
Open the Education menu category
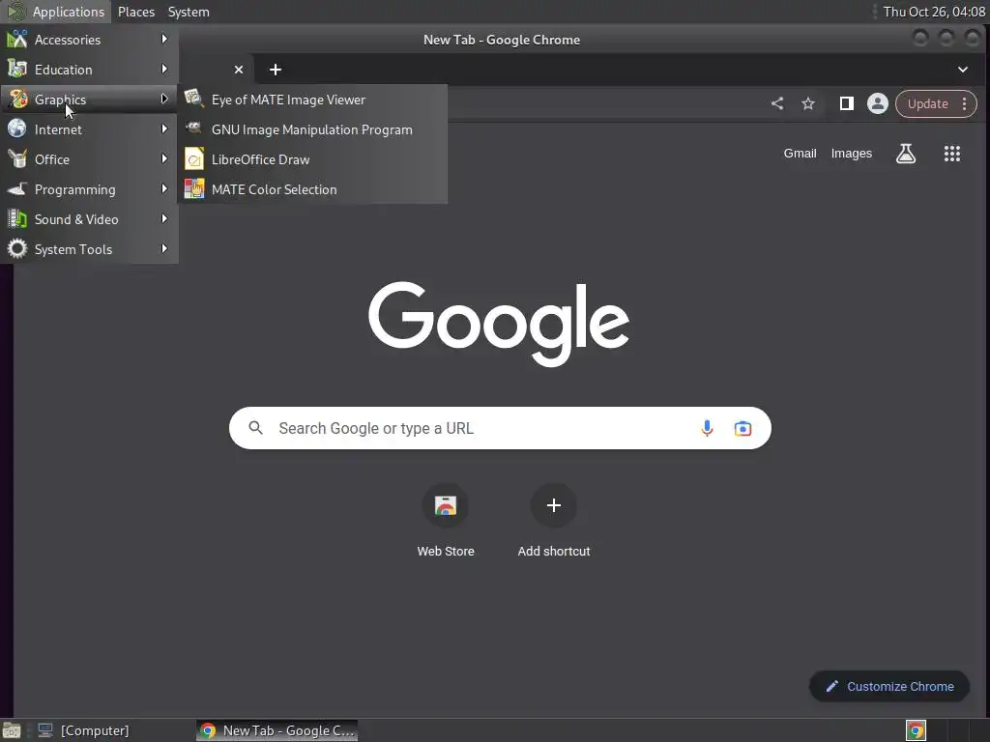89,70
